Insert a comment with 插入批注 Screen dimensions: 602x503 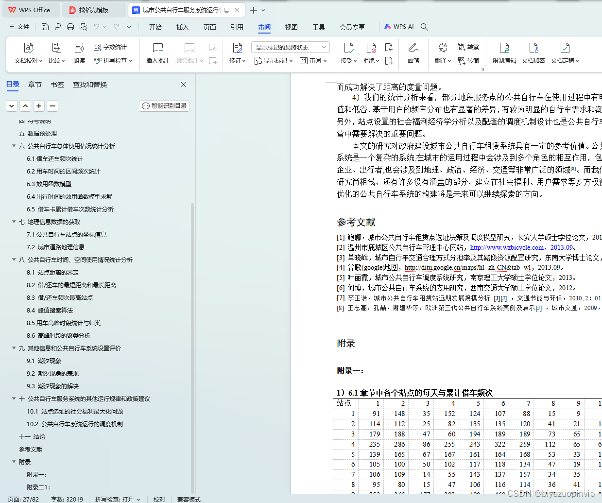tap(158, 53)
